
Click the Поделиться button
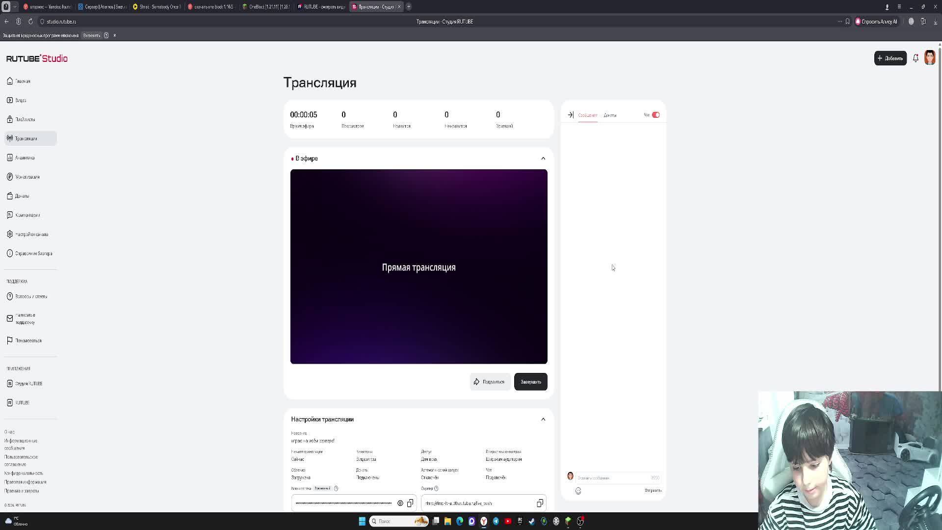[x=489, y=382]
